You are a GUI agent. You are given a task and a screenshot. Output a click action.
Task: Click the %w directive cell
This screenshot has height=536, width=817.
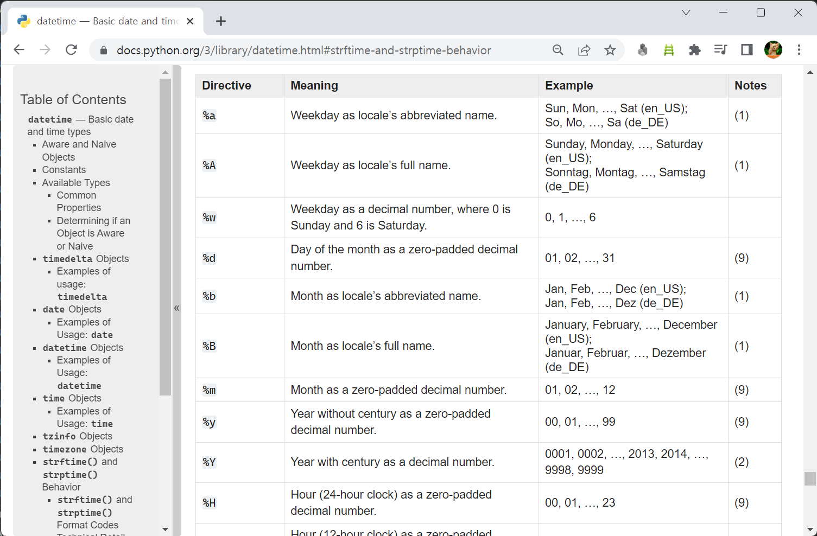pos(239,218)
